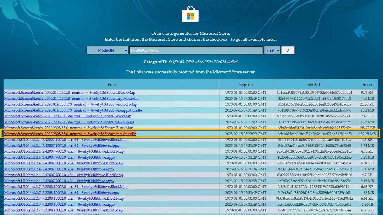The width and height of the screenshot is (383, 215).
Task: Download ScreenSketch 2022.2308.33.0 msixbundle
Action: 70,134
